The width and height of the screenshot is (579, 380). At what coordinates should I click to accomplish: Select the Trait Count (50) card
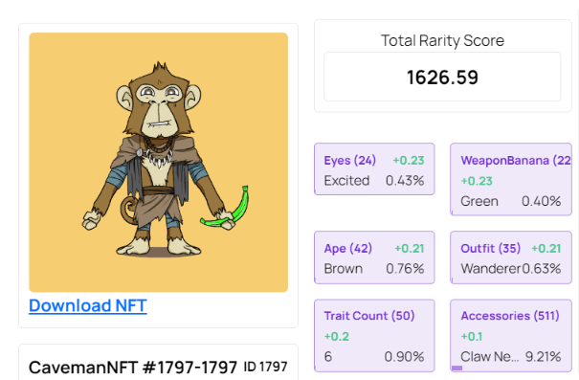tap(374, 336)
